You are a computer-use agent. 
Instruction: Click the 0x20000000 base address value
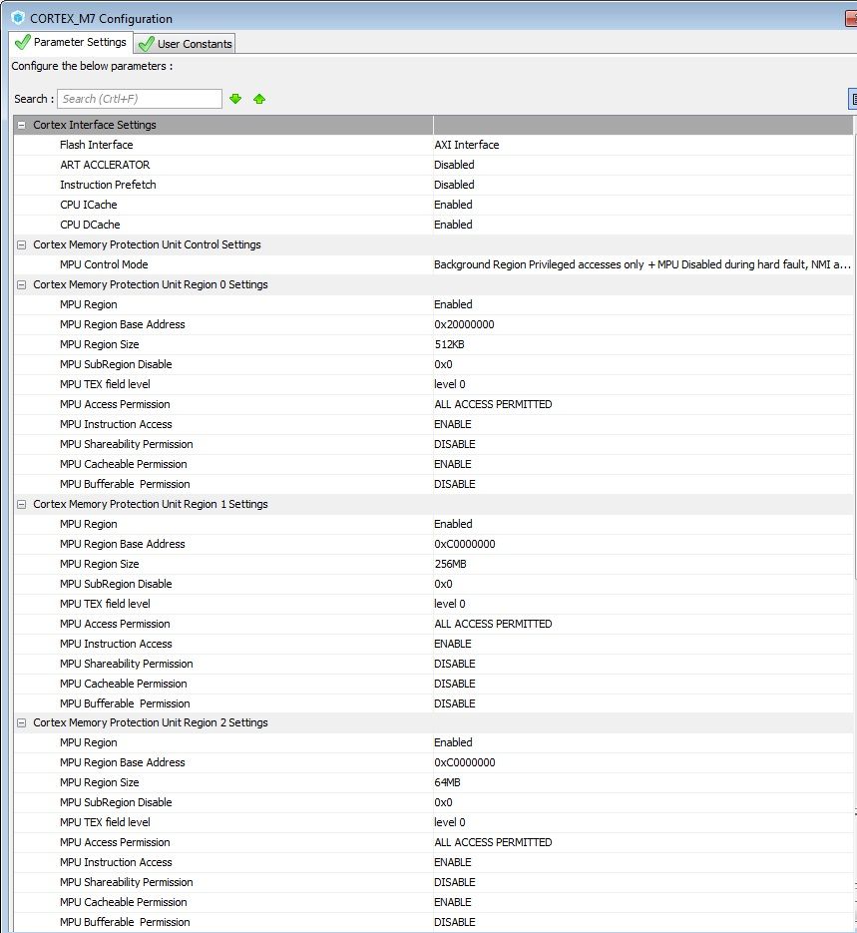pyautogui.click(x=465, y=324)
